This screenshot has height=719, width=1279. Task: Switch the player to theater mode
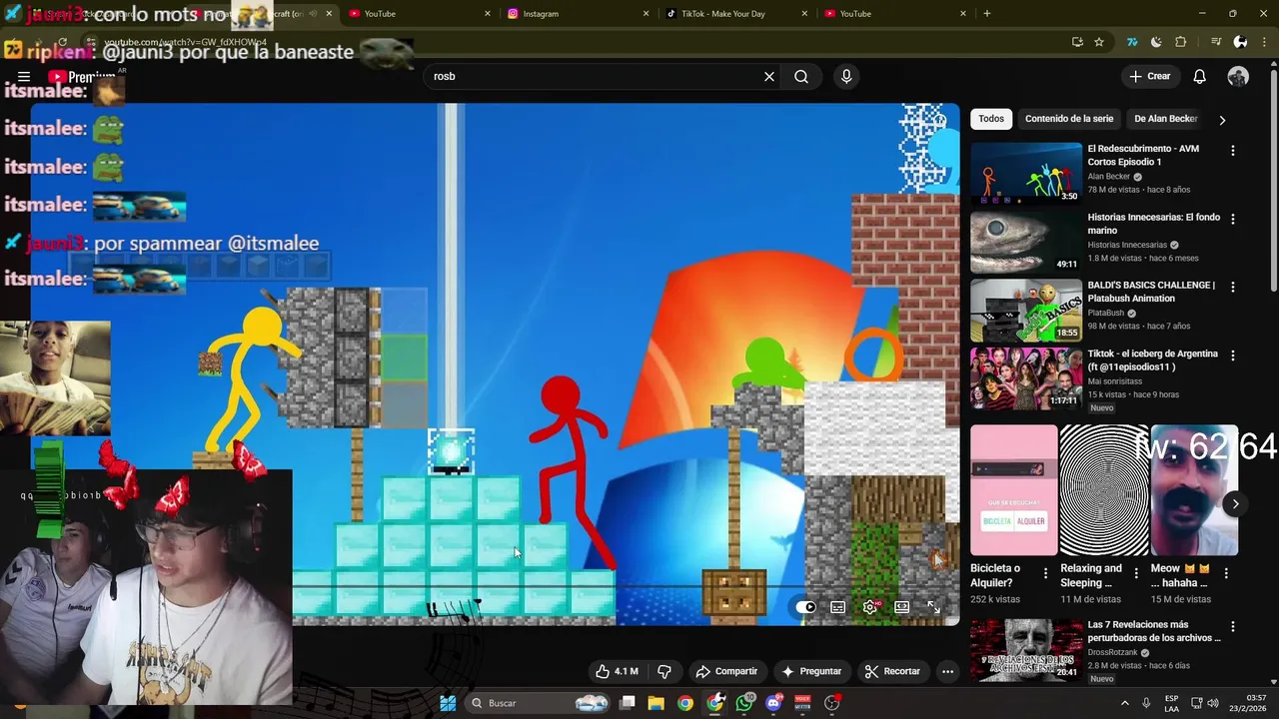[x=902, y=607]
